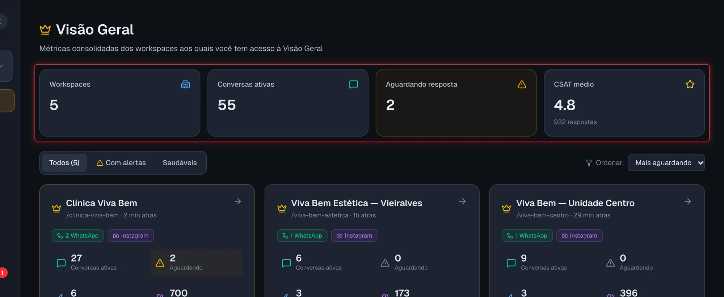The height and width of the screenshot is (297, 724).
Task: Open Viva Bem — Unidade Centro via arrow
Action: pyautogui.click(x=688, y=201)
